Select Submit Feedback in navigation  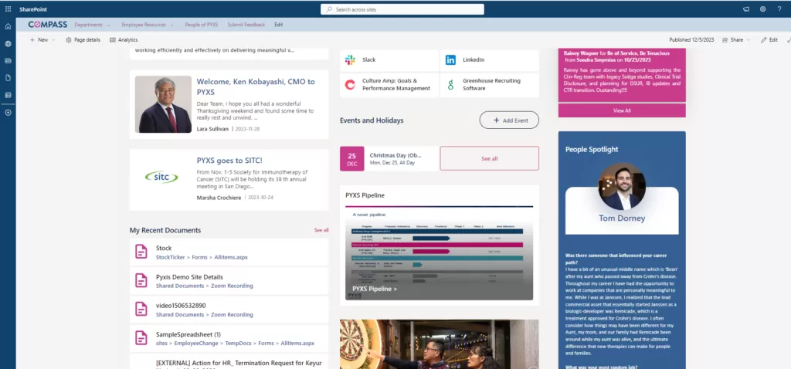[246, 25]
